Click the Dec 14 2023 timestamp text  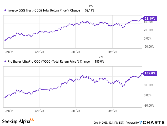point(109,123)
